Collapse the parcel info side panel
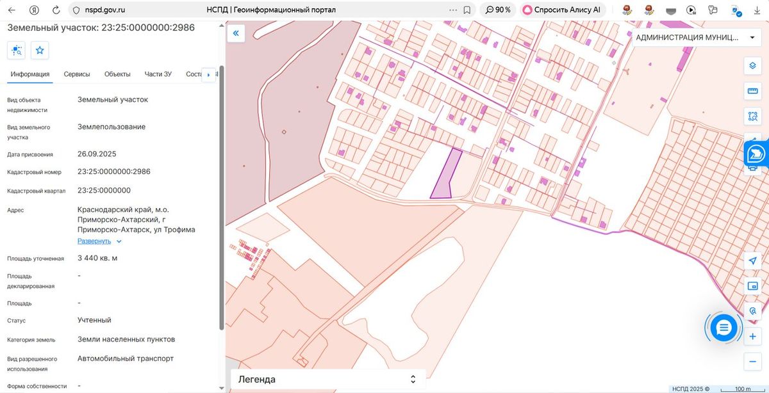Viewport: 769px width, 393px height. coord(236,34)
